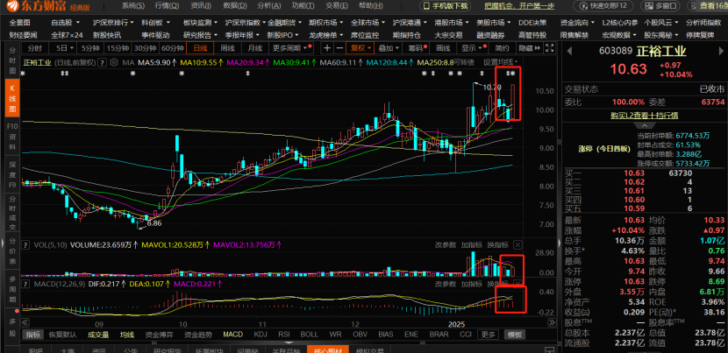Screen dimensions: 728x353
Task: Close the VOL indicator panel
Action: pyautogui.click(x=517, y=244)
